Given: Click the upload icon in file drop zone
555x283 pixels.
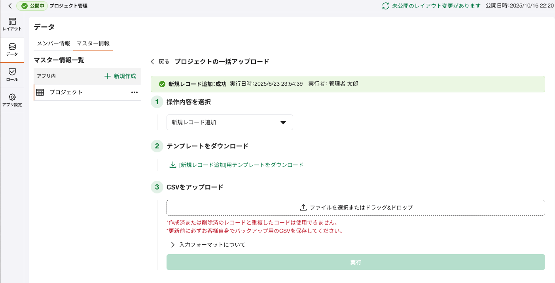Looking at the screenshot, I should [x=303, y=208].
